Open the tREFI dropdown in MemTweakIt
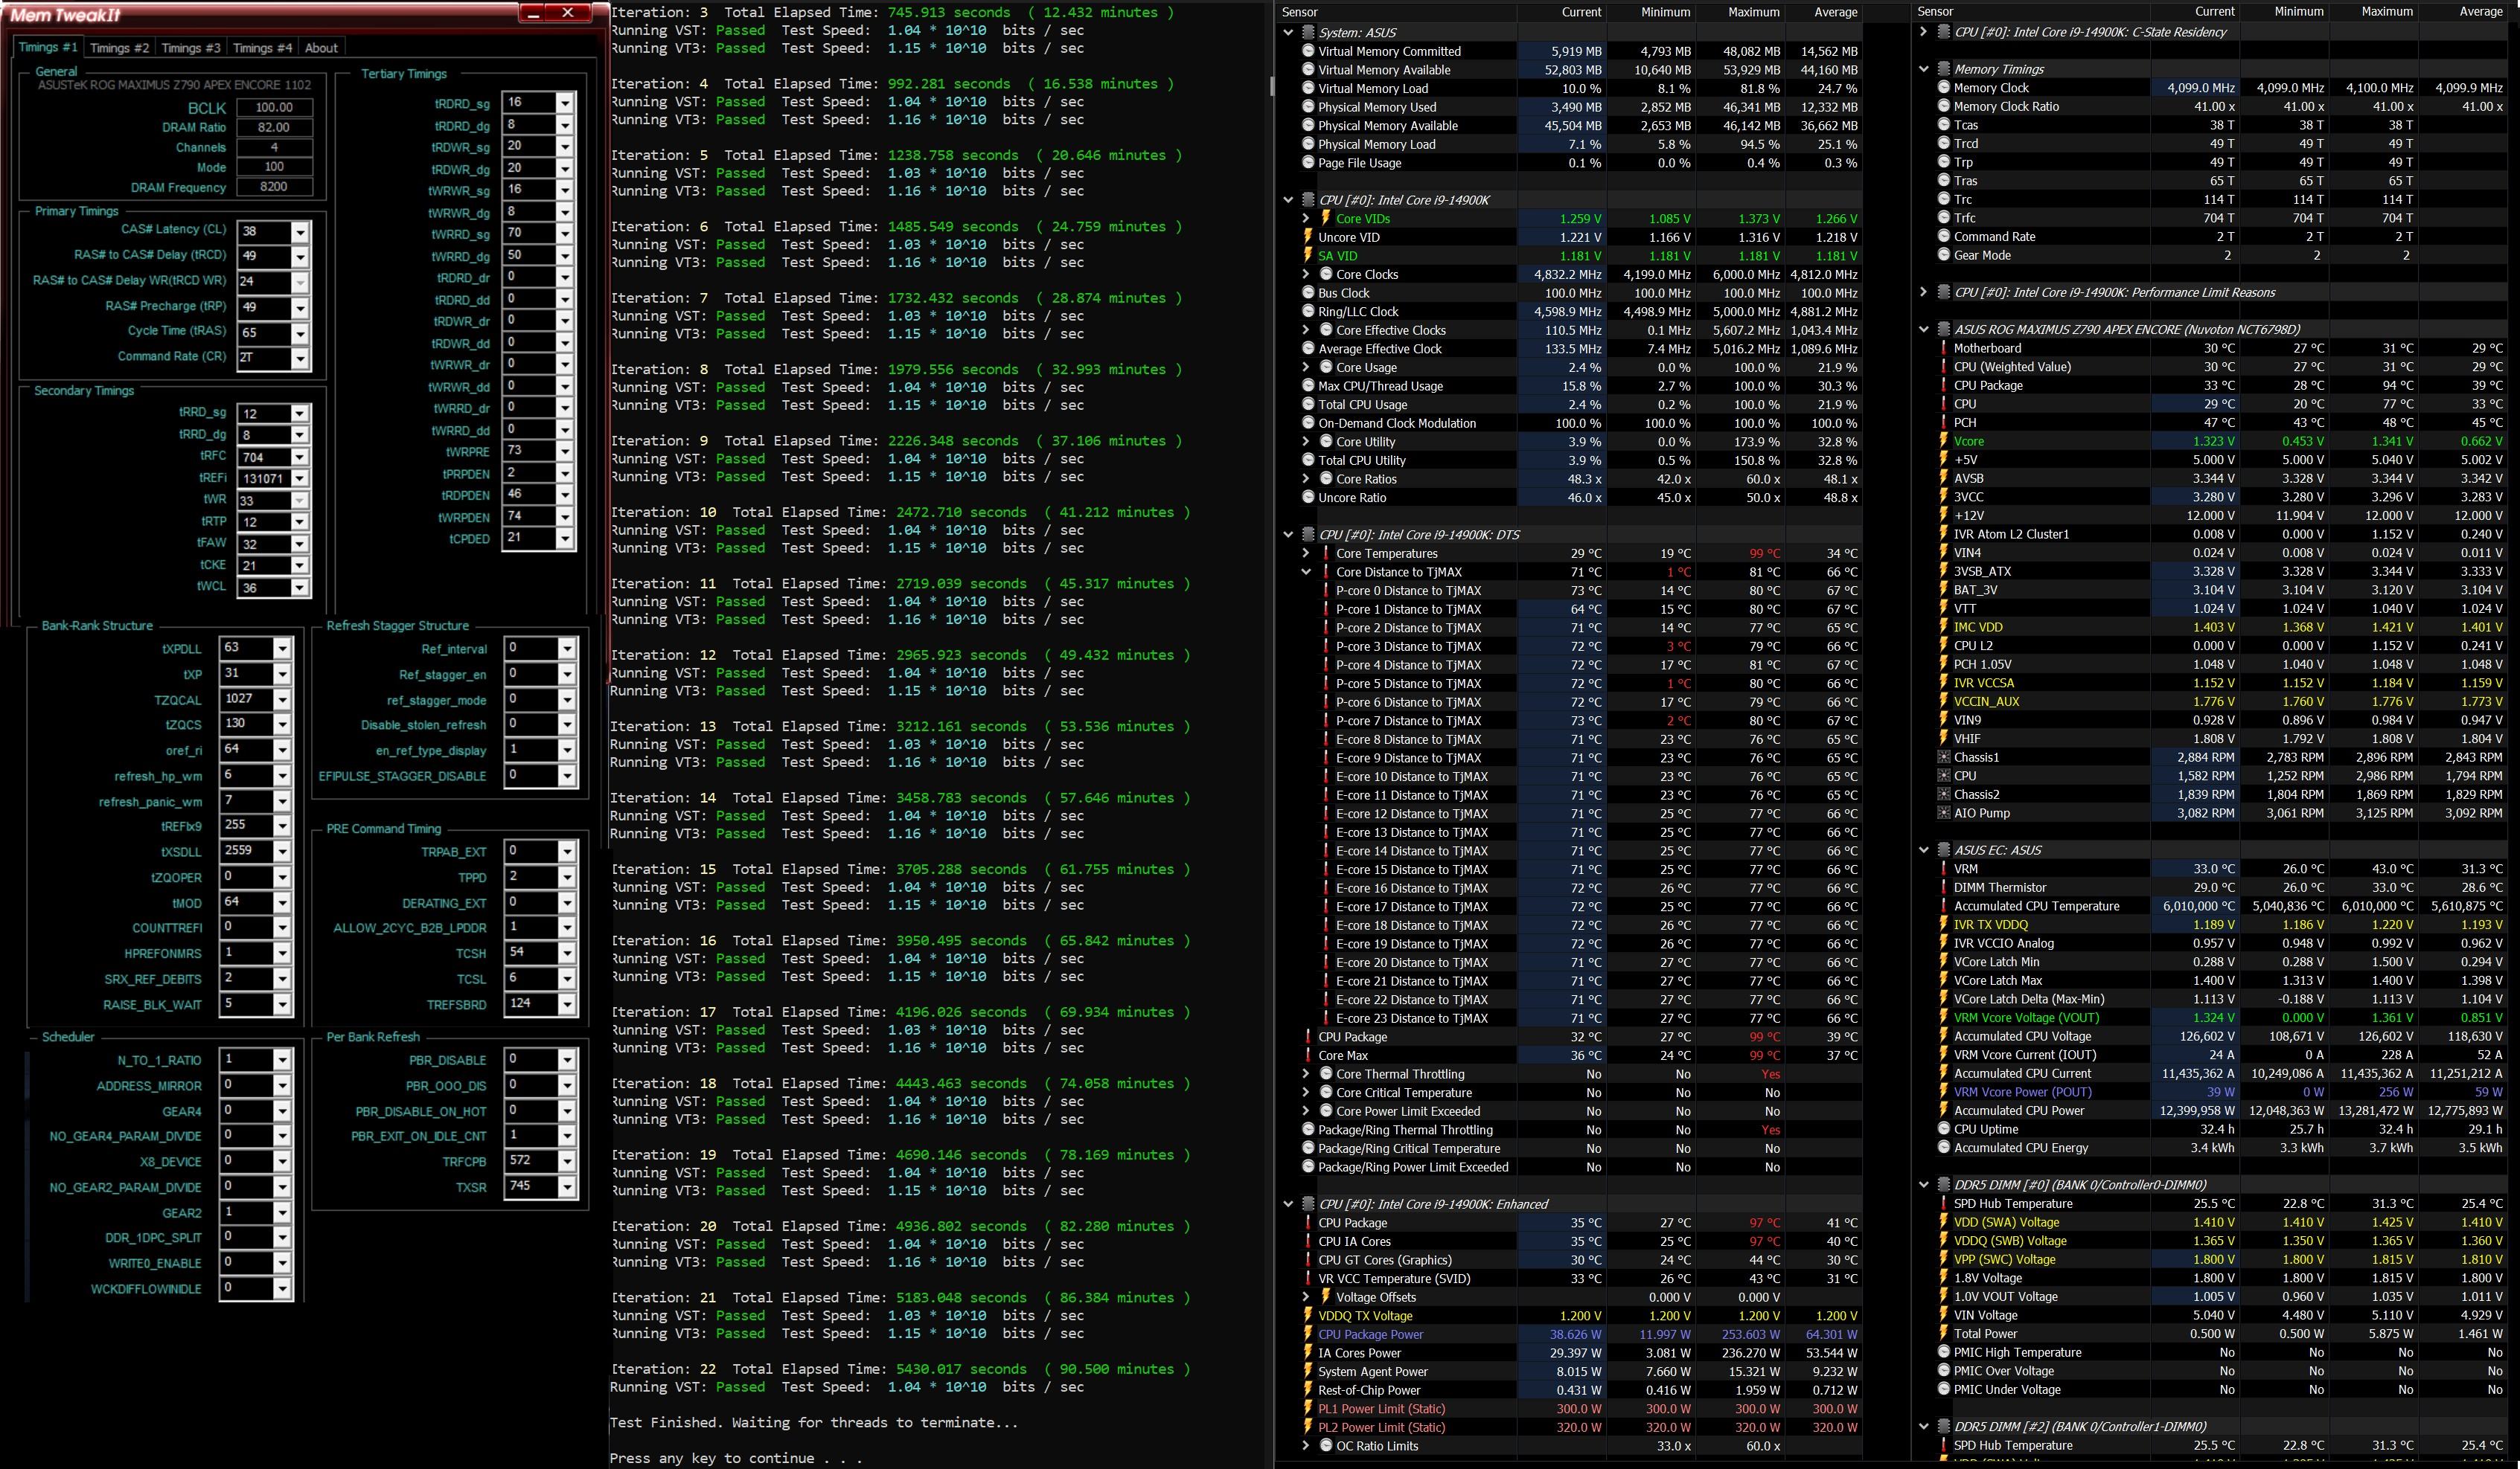This screenshot has width=2520, height=1469. [x=299, y=479]
